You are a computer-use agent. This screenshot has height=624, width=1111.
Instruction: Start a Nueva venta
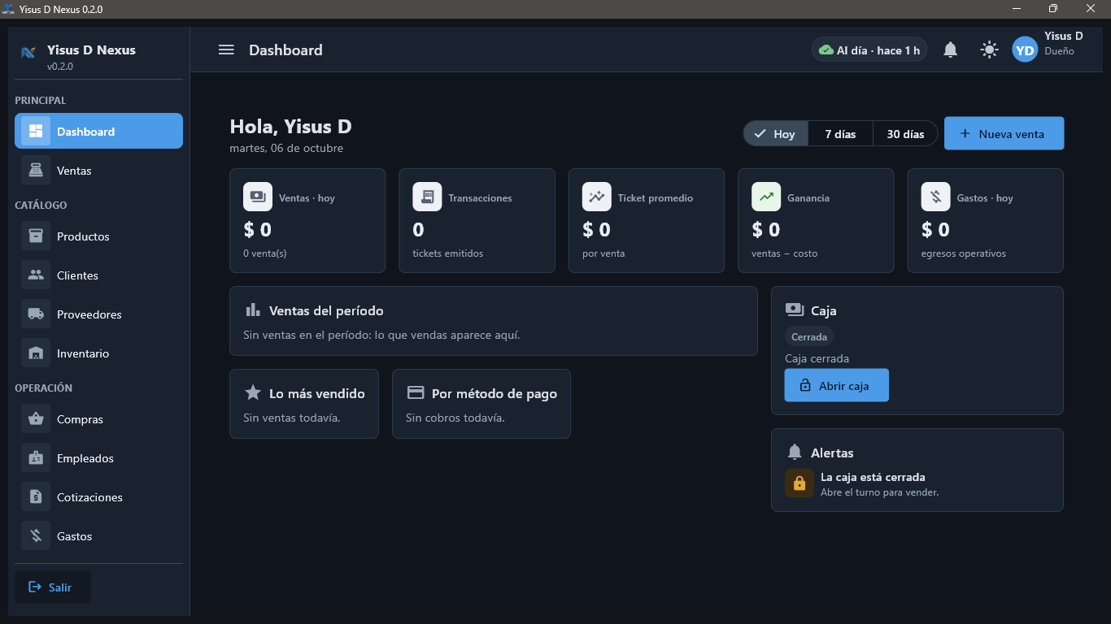point(1004,133)
